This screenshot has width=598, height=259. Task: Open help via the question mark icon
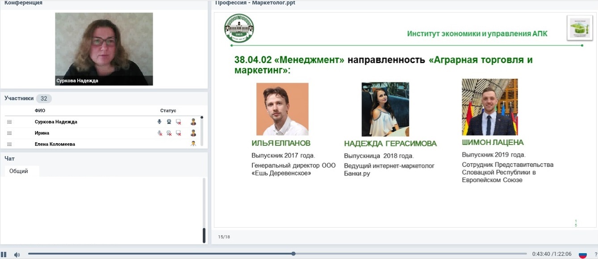click(x=595, y=255)
